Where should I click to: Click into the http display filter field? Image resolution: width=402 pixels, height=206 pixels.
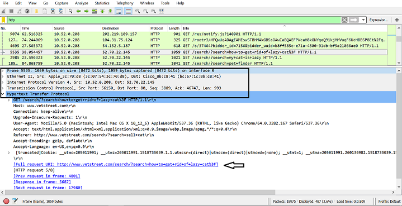[174, 20]
